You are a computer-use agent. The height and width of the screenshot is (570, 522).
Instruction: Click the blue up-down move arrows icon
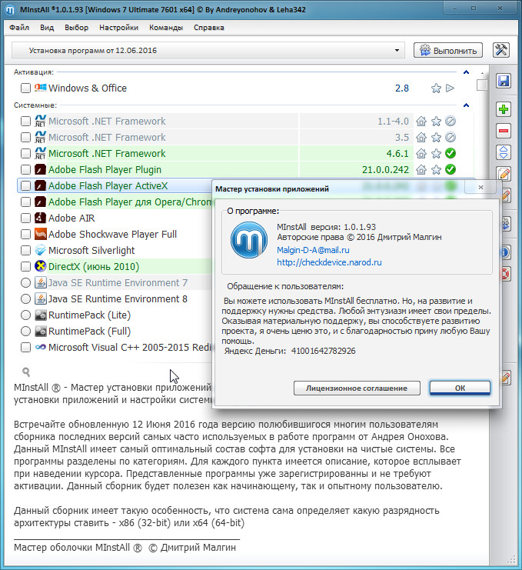(x=504, y=152)
